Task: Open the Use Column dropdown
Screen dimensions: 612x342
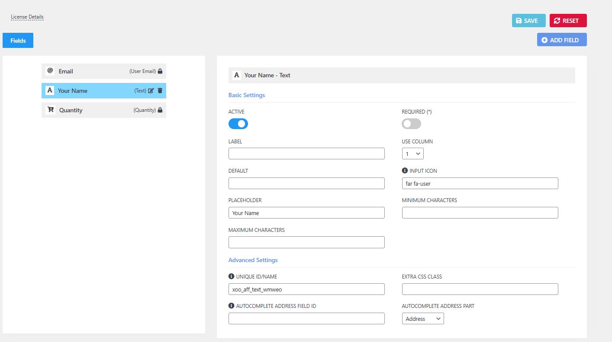Action: 413,154
